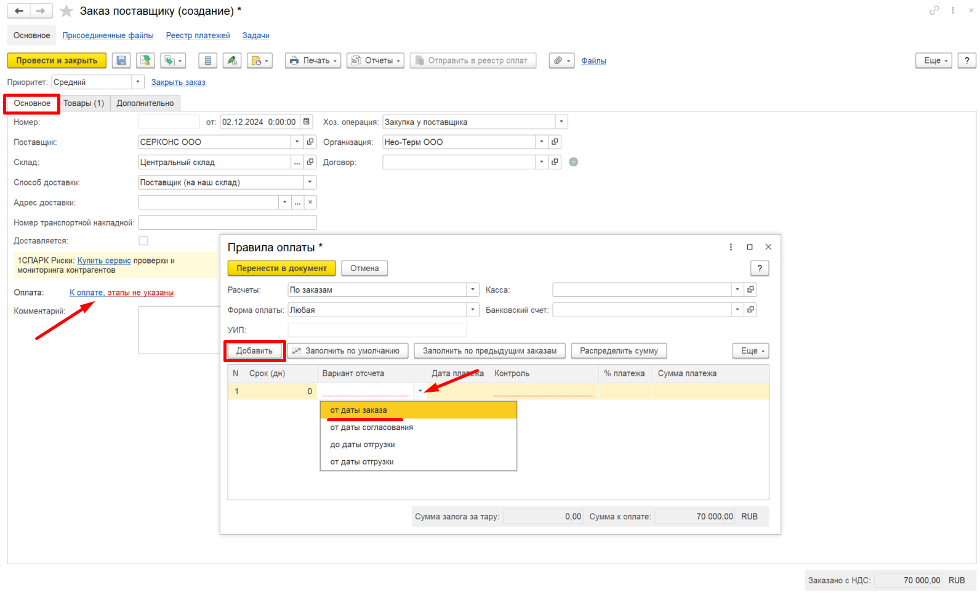Mark document as favorite with star
The height and width of the screenshot is (595, 980).
pyautogui.click(x=66, y=11)
